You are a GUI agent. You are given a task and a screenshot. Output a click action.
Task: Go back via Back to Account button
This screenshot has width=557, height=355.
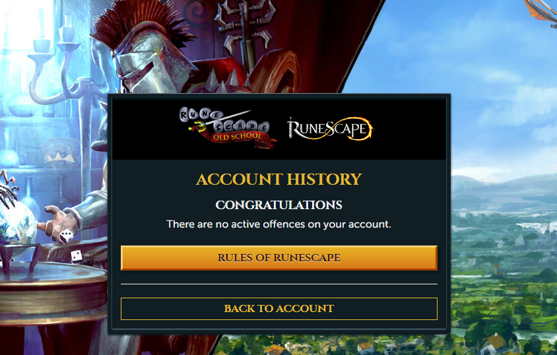279,309
